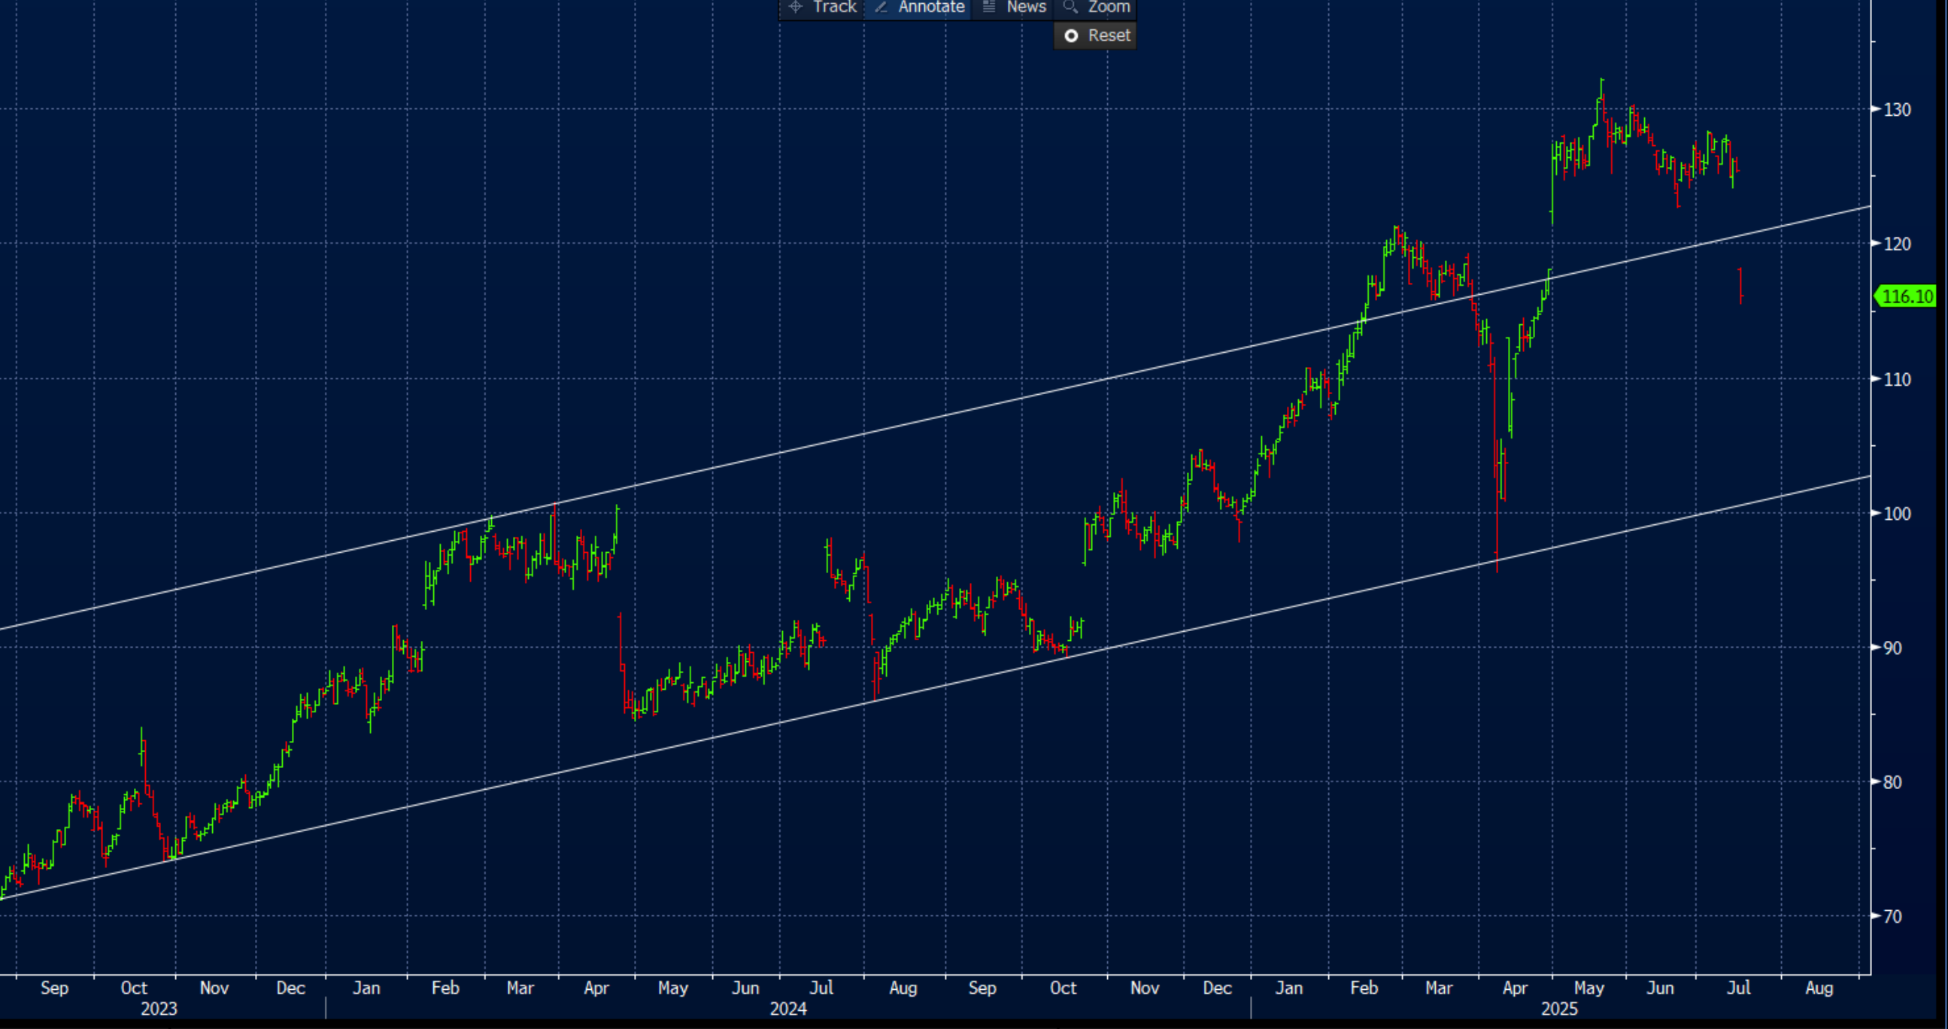Select the Jan 2025 month label

pyautogui.click(x=1289, y=988)
